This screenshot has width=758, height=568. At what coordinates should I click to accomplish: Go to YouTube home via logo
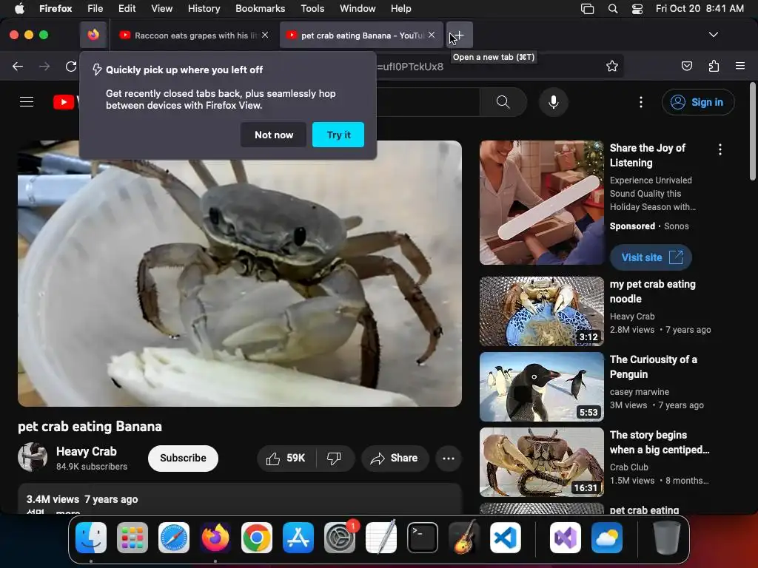(x=65, y=102)
